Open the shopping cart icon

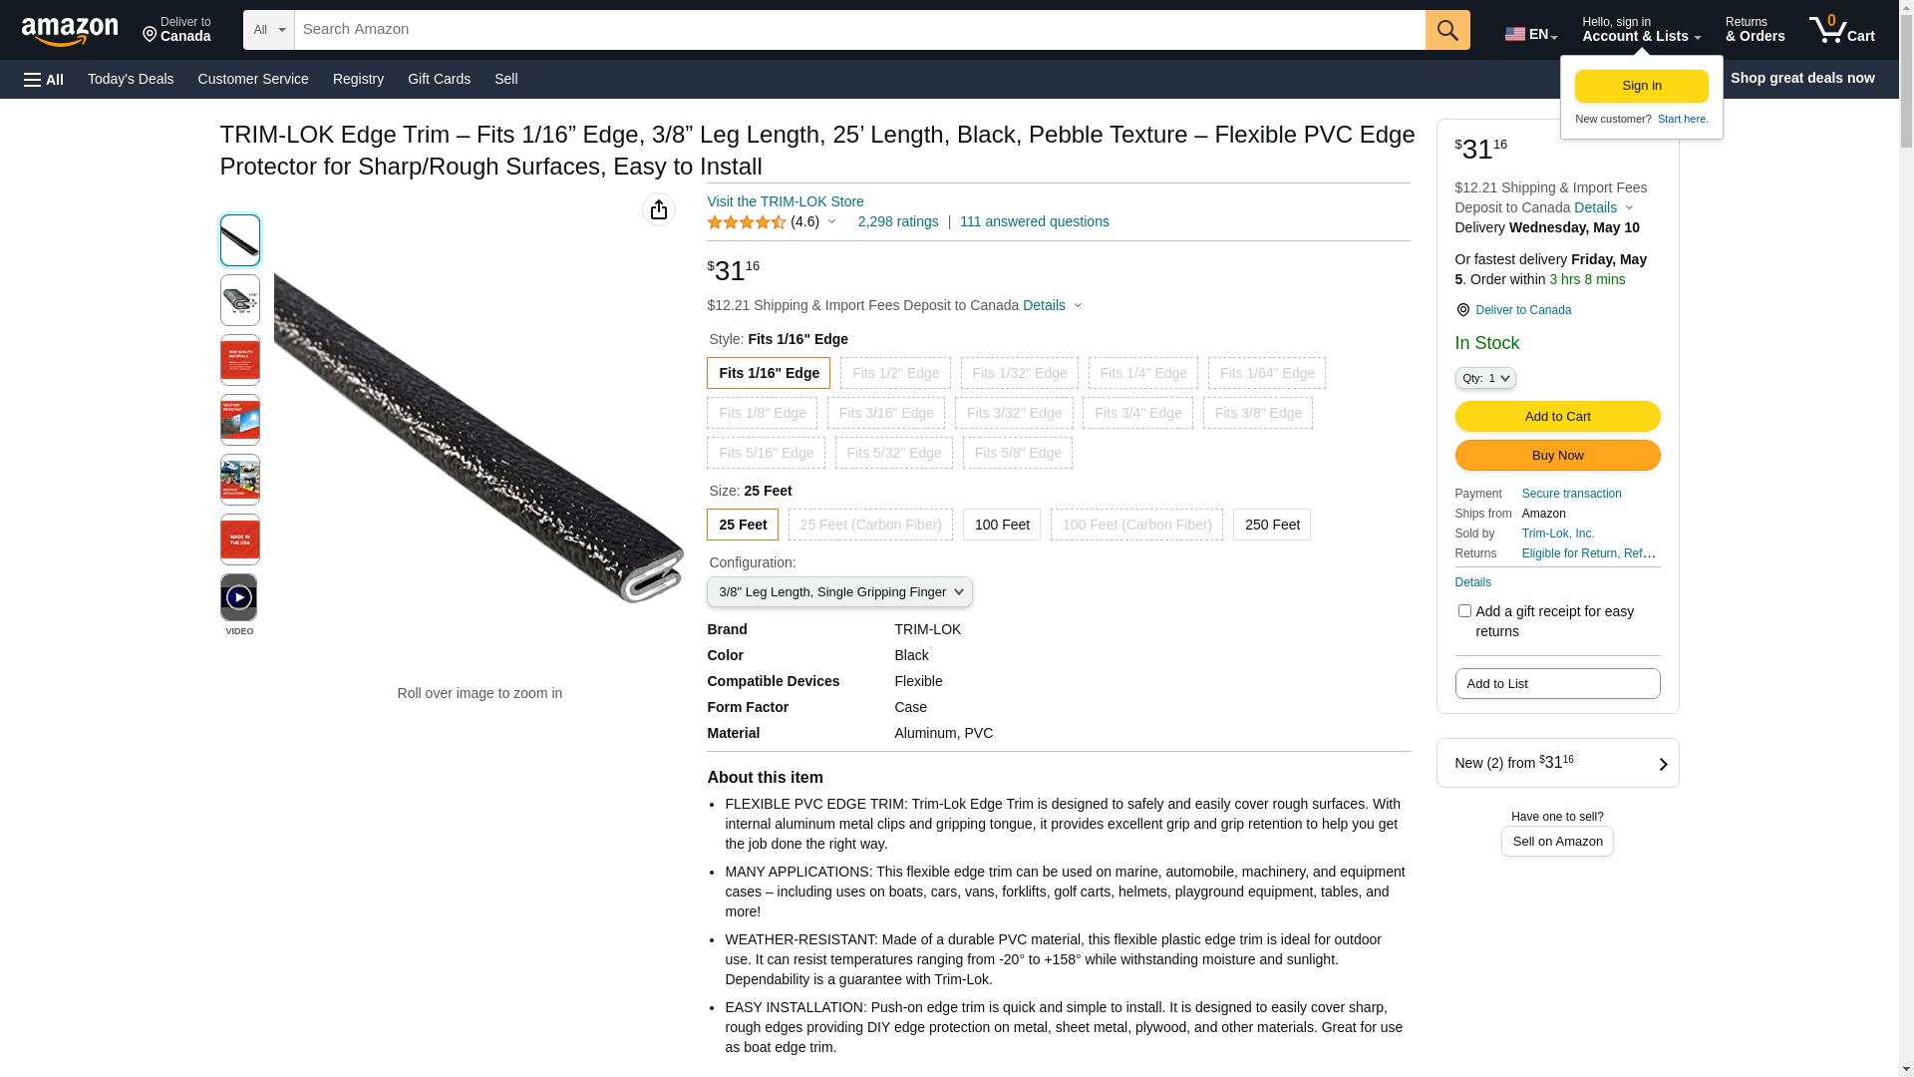pos(1840,30)
